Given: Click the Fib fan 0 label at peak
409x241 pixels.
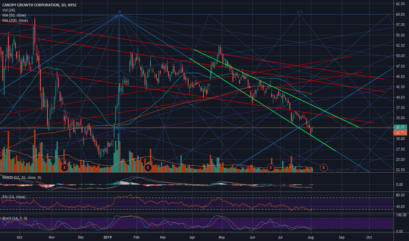Looking at the screenshot, I should (120, 12).
